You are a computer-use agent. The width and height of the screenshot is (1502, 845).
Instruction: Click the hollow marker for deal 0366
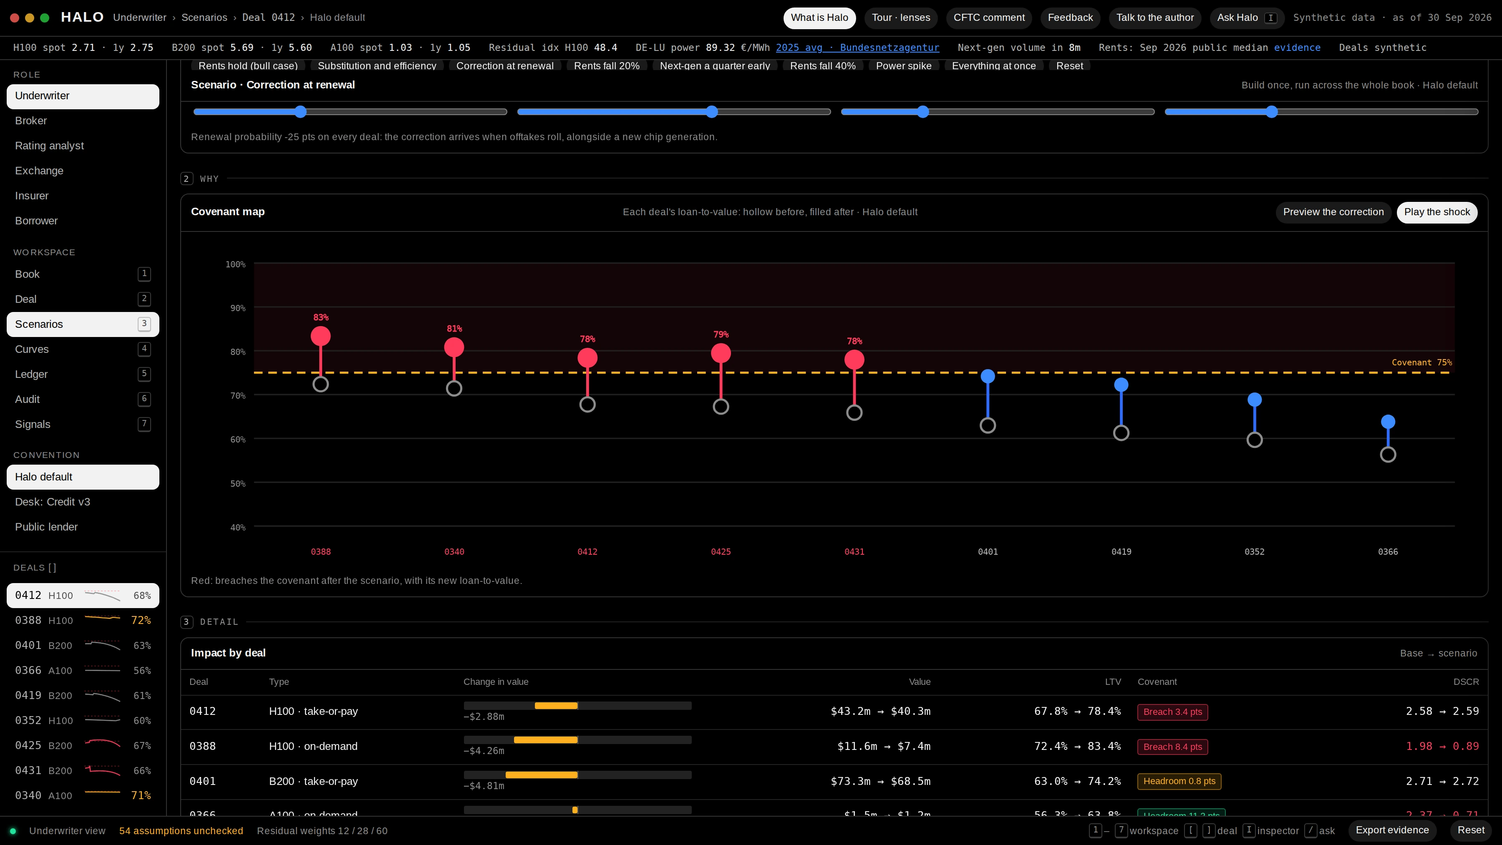tap(1388, 455)
